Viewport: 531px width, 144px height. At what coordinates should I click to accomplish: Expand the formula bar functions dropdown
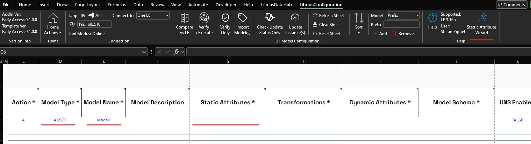(182, 52)
